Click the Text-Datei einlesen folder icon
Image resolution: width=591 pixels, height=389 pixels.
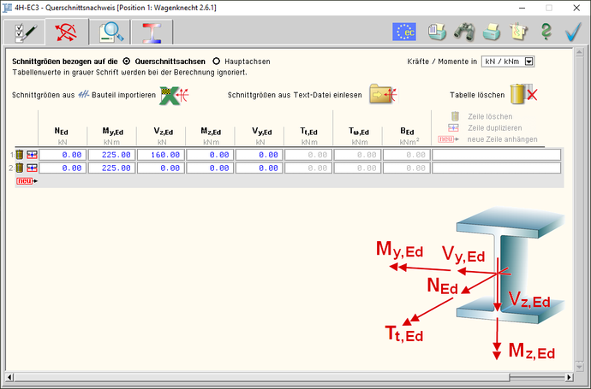point(381,94)
